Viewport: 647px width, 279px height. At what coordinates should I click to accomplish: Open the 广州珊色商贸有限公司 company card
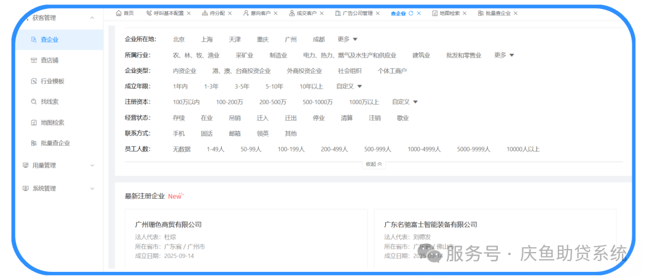pos(246,239)
